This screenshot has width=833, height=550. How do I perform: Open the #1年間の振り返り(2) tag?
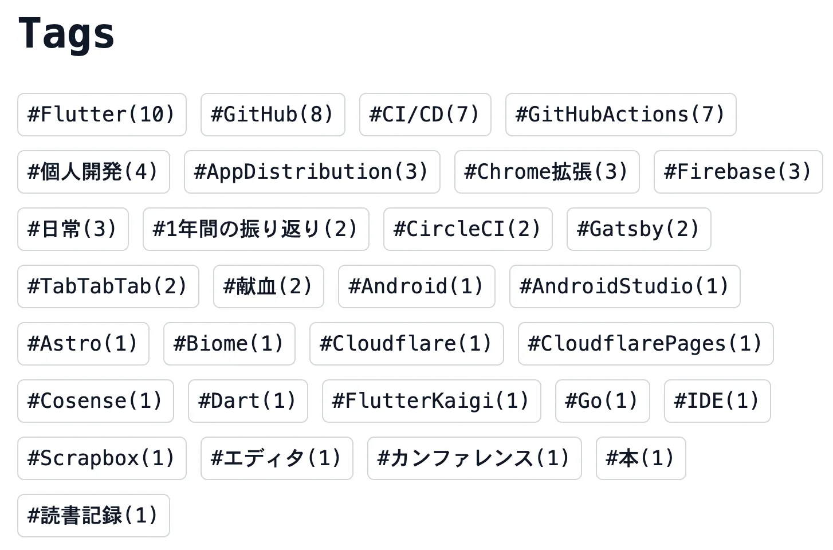256,229
